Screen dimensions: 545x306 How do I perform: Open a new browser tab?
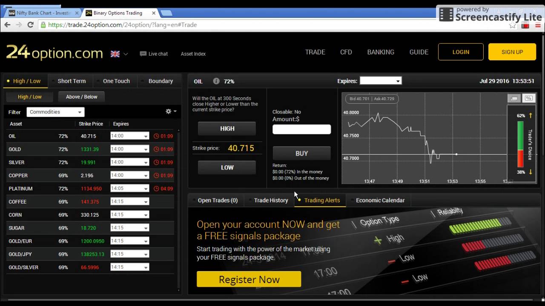click(166, 13)
